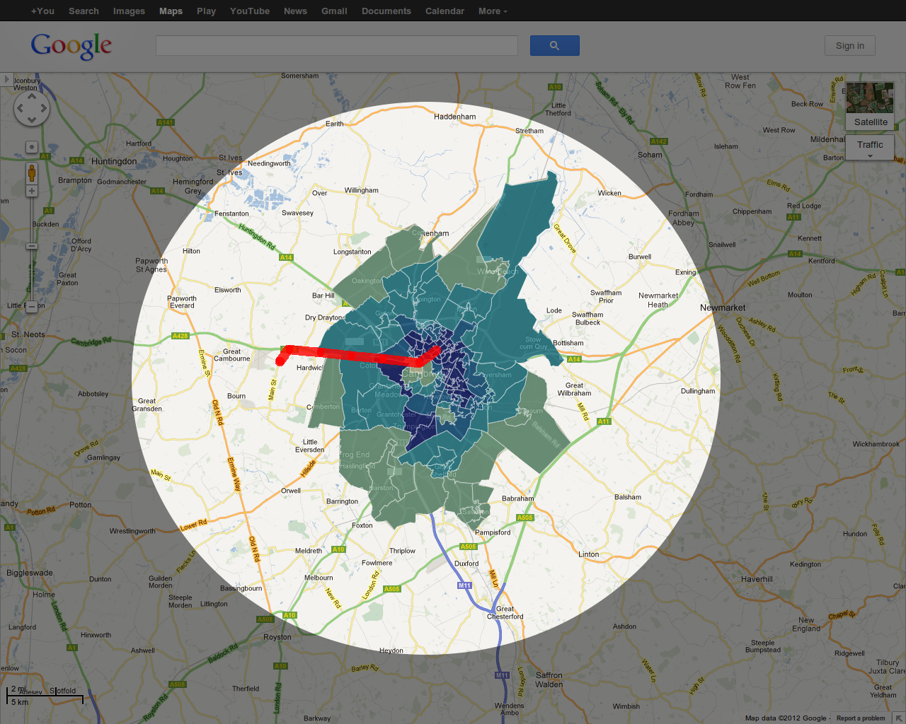
Task: Click the Bottisham village label
Action: coord(568,343)
